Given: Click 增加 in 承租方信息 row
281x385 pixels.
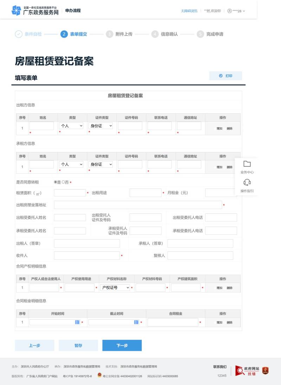Looking at the screenshot, I should (x=219, y=167).
